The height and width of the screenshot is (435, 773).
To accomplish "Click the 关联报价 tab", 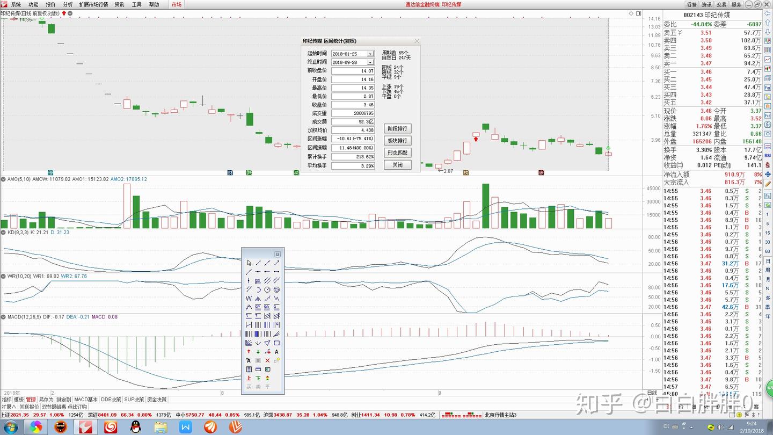I will pos(29,407).
